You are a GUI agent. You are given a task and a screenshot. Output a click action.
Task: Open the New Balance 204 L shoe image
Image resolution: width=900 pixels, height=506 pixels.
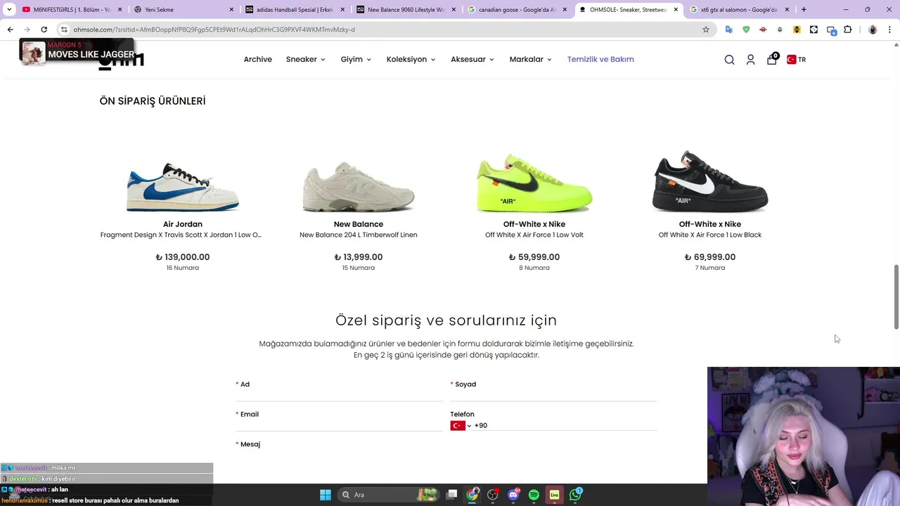[359, 186]
